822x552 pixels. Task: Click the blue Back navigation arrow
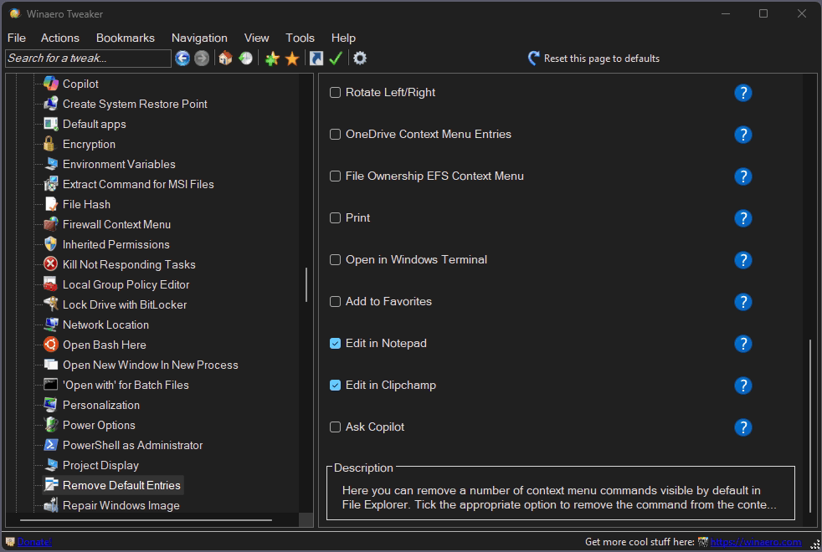coord(182,58)
